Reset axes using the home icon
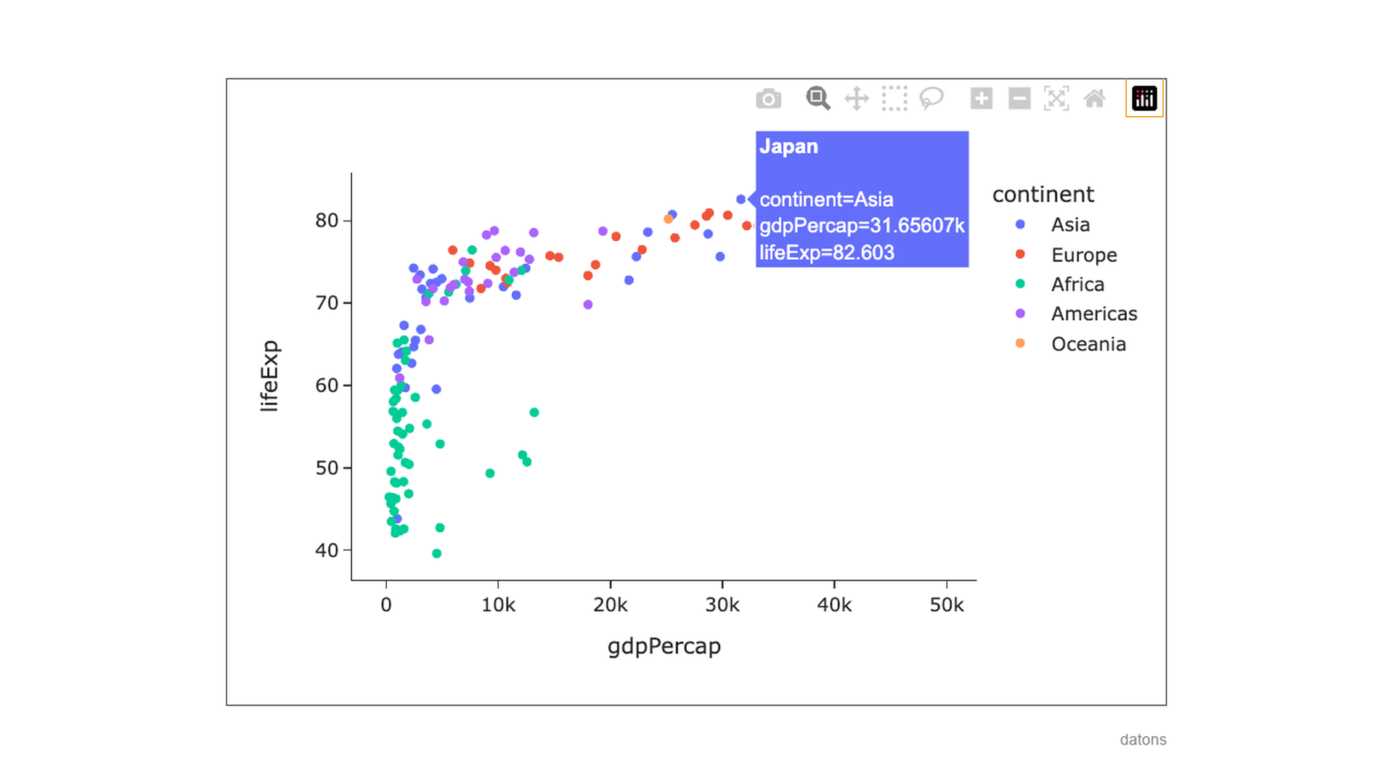Viewport: 1394px width, 784px height. (x=1095, y=98)
